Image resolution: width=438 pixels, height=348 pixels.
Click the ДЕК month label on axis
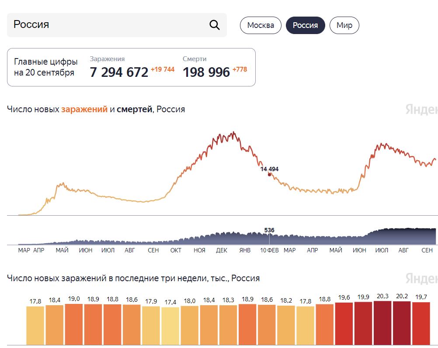(222, 250)
